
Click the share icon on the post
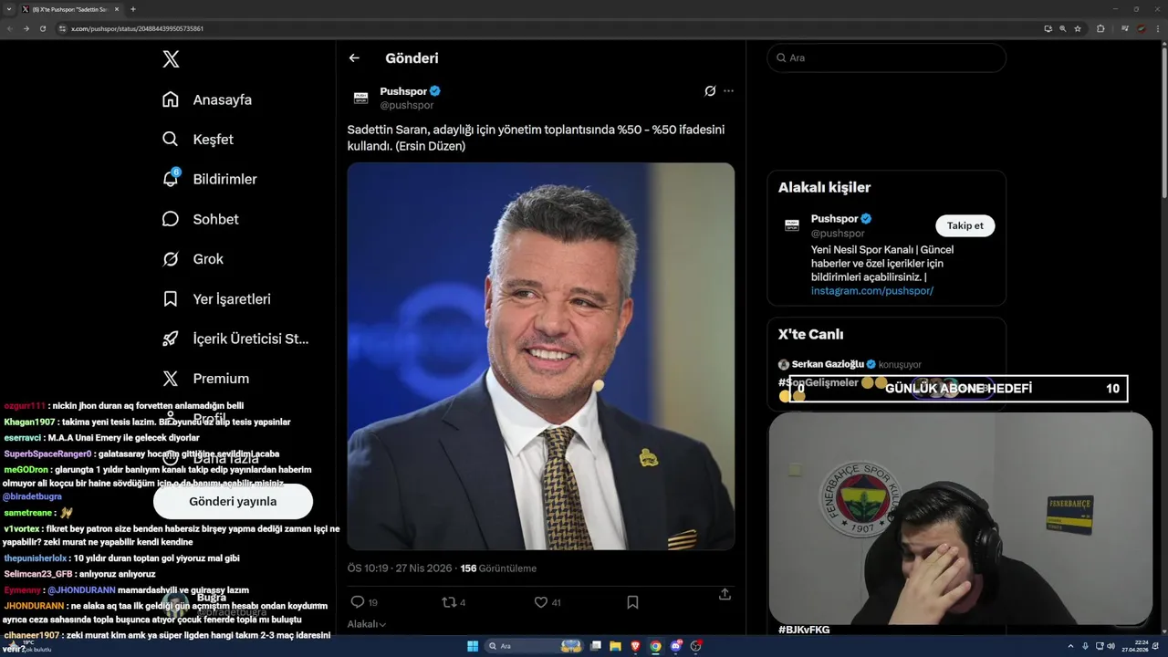pos(725,594)
